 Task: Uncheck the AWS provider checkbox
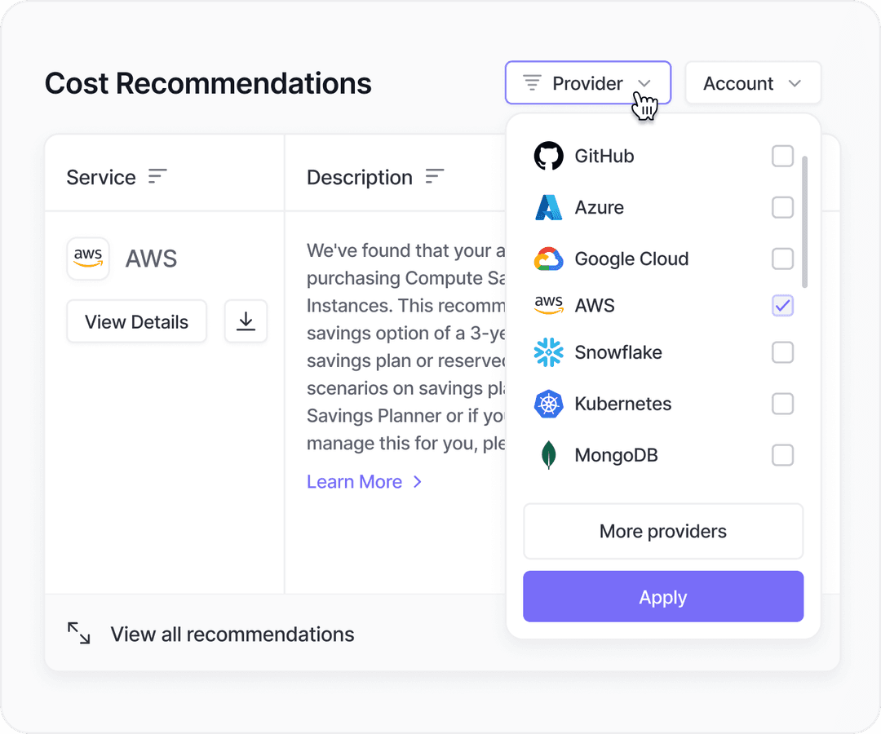coord(782,306)
